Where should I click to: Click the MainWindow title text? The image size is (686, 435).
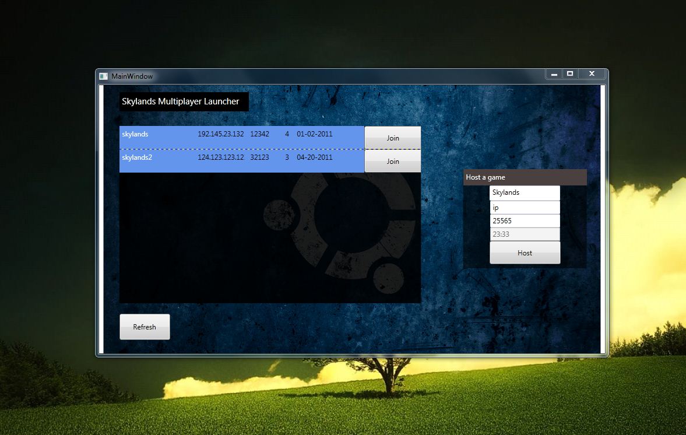132,76
